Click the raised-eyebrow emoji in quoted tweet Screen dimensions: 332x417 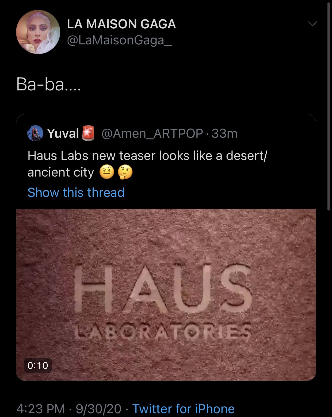[107, 173]
